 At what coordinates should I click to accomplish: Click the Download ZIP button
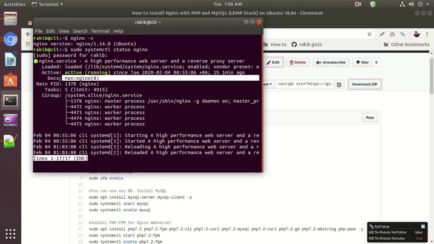(x=365, y=84)
